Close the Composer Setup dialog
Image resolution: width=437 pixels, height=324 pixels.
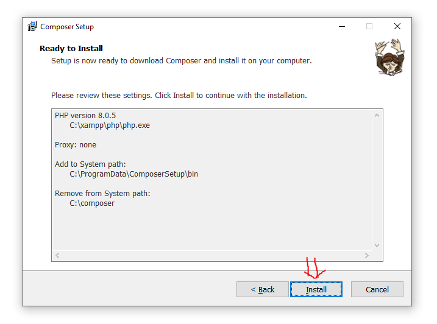397,26
